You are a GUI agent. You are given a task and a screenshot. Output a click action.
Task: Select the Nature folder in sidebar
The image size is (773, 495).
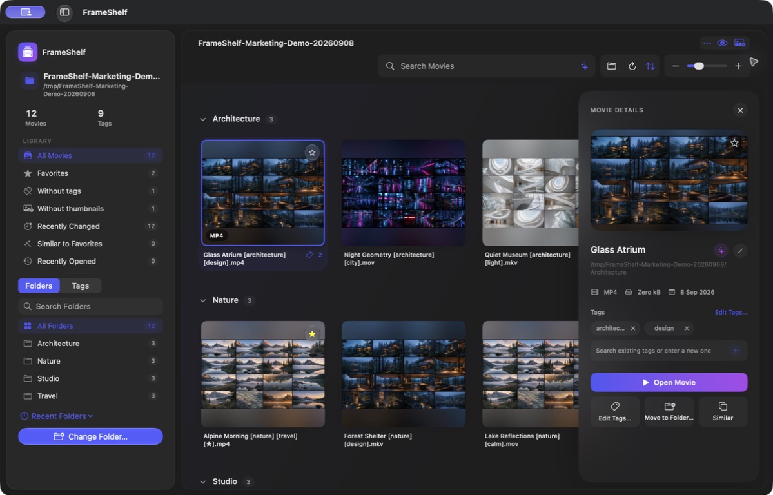[x=90, y=361]
